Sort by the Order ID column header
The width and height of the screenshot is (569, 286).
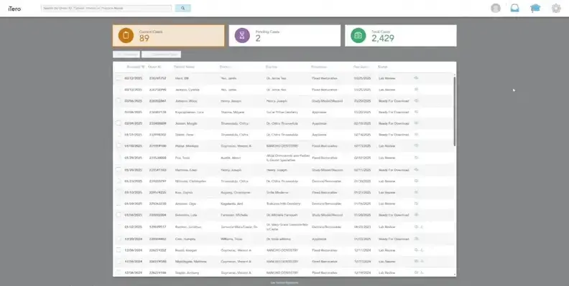click(x=154, y=67)
